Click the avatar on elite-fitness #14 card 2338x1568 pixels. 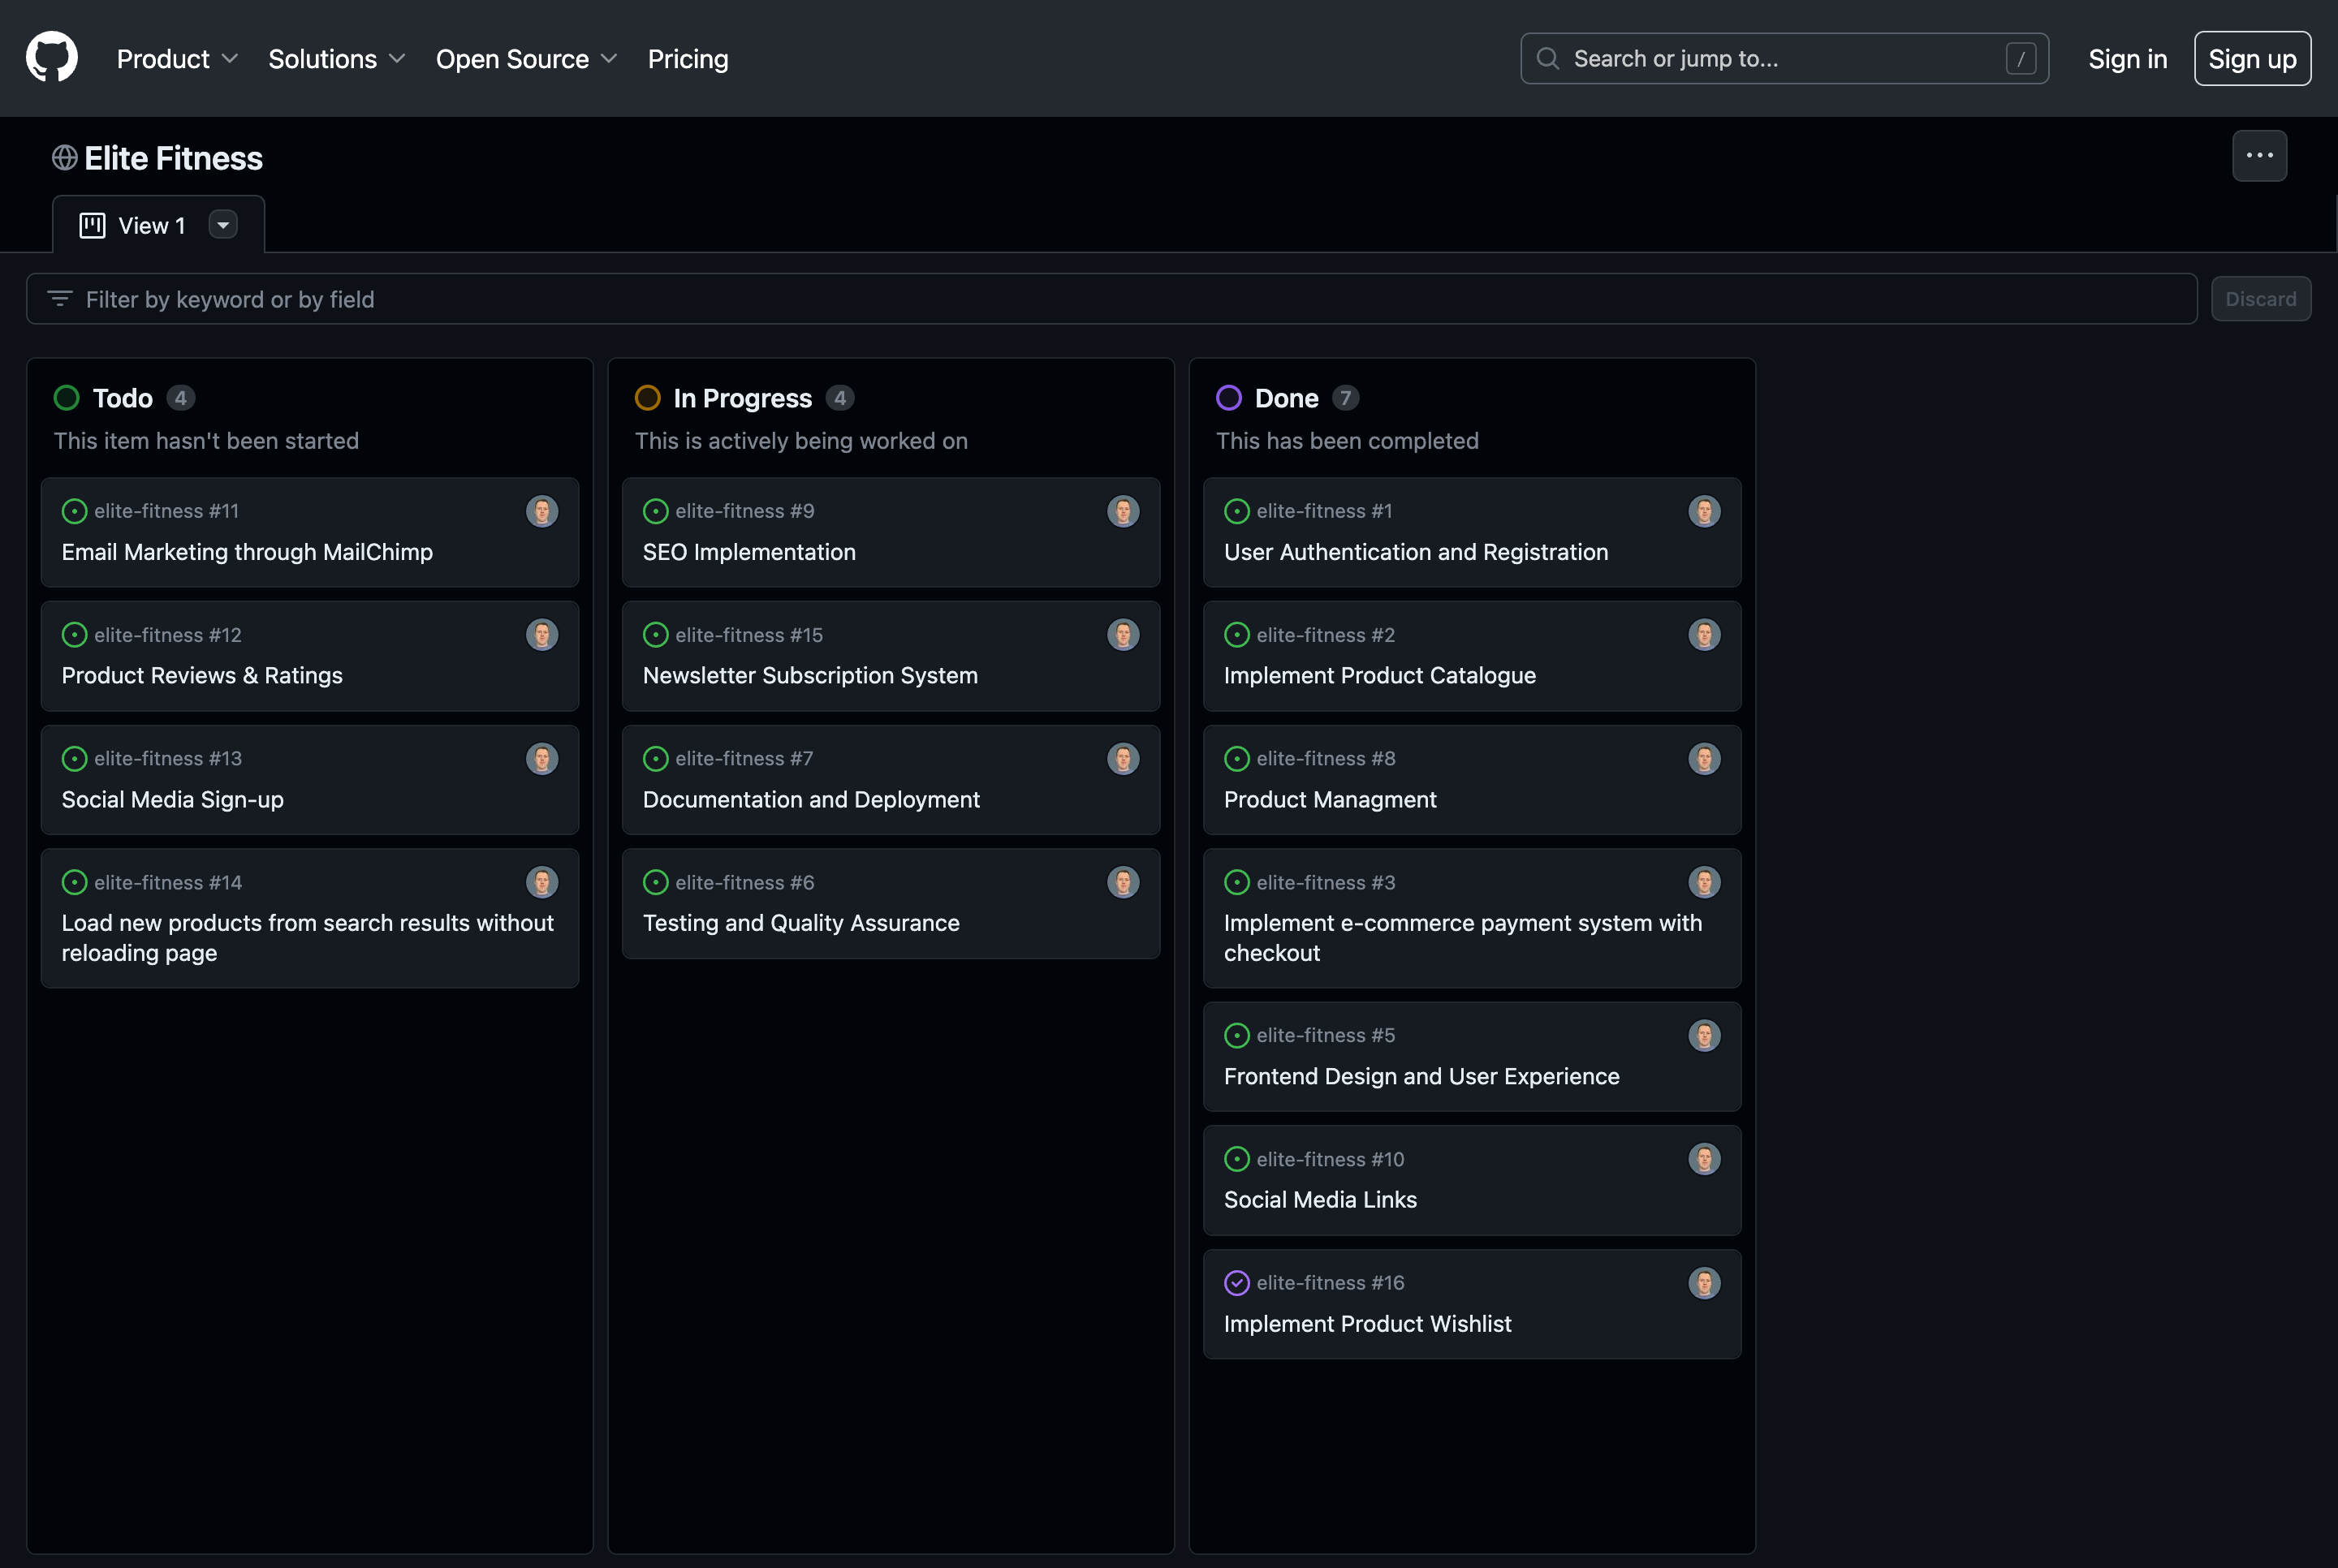tap(542, 882)
